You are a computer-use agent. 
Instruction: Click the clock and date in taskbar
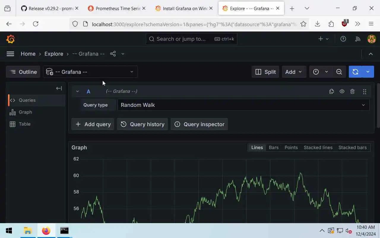point(366,231)
